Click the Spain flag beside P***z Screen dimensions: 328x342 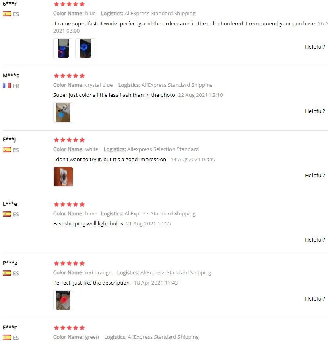click(7, 273)
